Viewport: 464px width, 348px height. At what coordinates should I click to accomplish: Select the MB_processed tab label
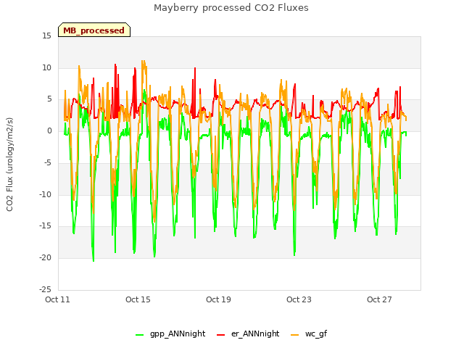[x=94, y=30]
